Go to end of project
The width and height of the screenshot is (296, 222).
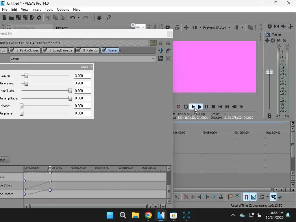(x=227, y=107)
